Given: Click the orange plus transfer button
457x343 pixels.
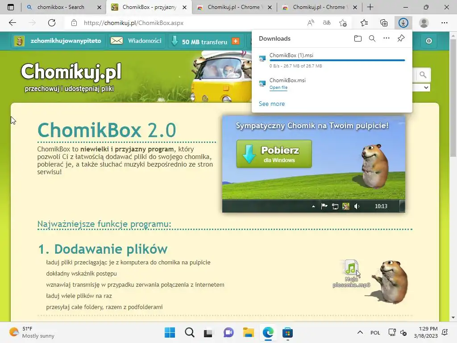Looking at the screenshot, I should 236,41.
